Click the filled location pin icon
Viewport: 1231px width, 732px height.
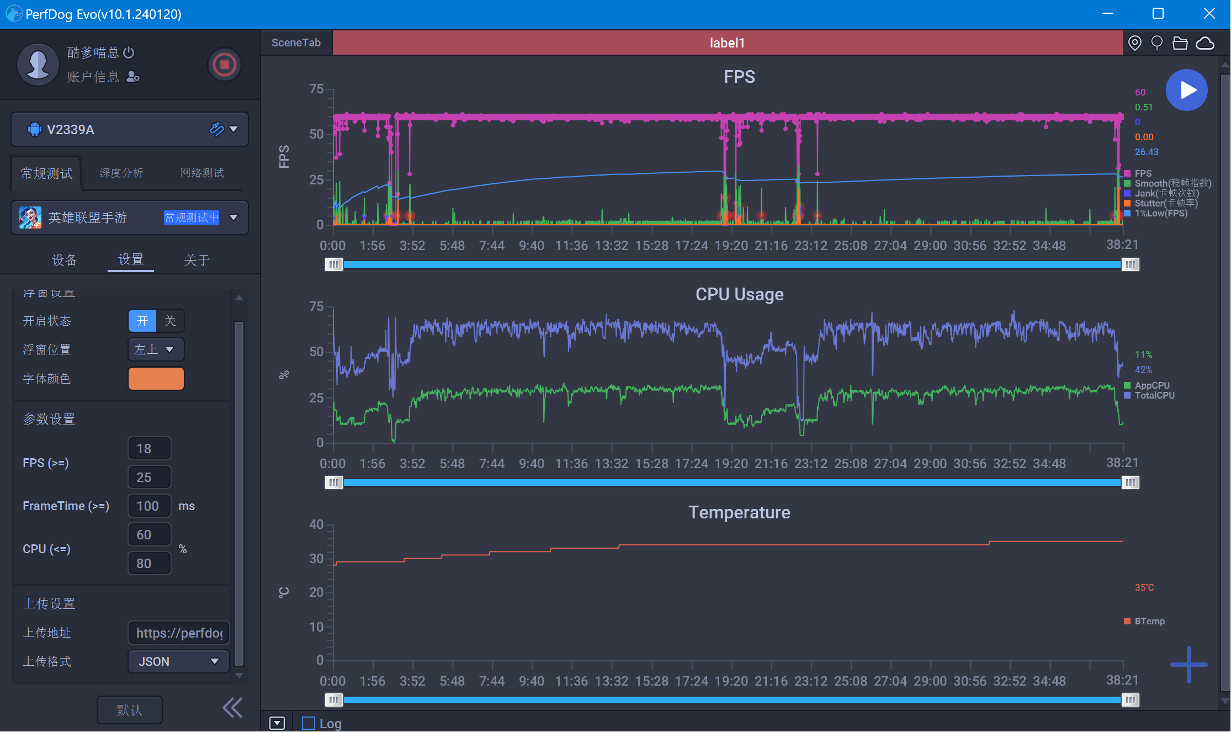tap(1134, 43)
